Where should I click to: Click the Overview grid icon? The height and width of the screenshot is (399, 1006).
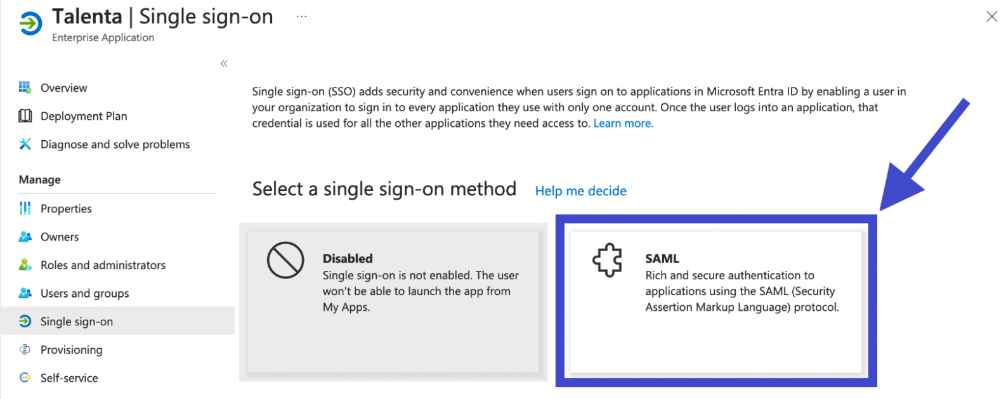point(25,88)
